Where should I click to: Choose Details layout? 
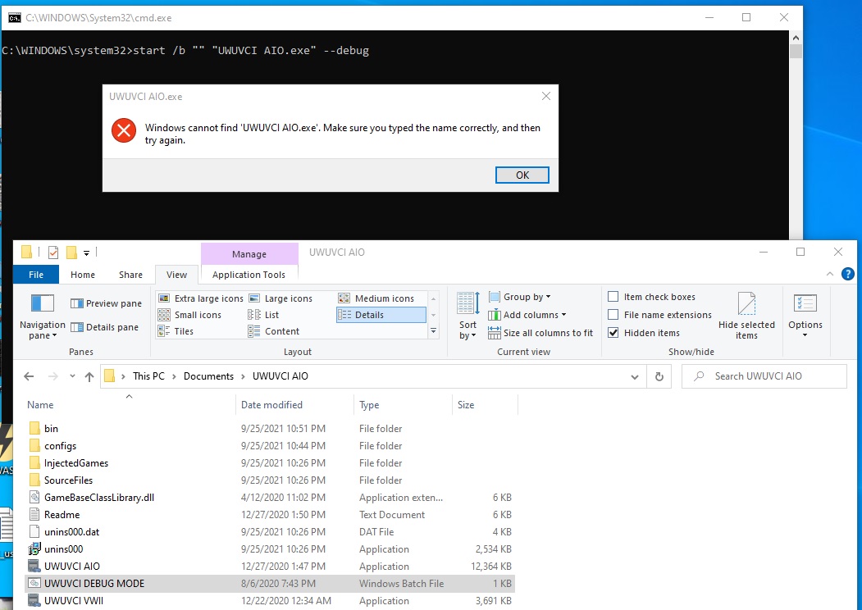point(381,315)
